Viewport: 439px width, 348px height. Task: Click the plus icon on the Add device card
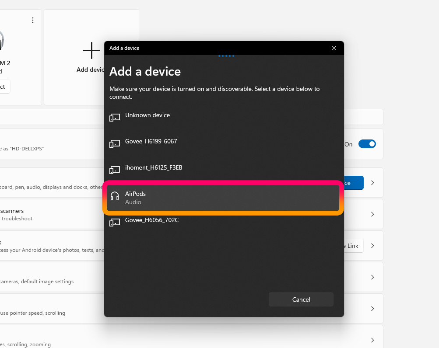[91, 51]
